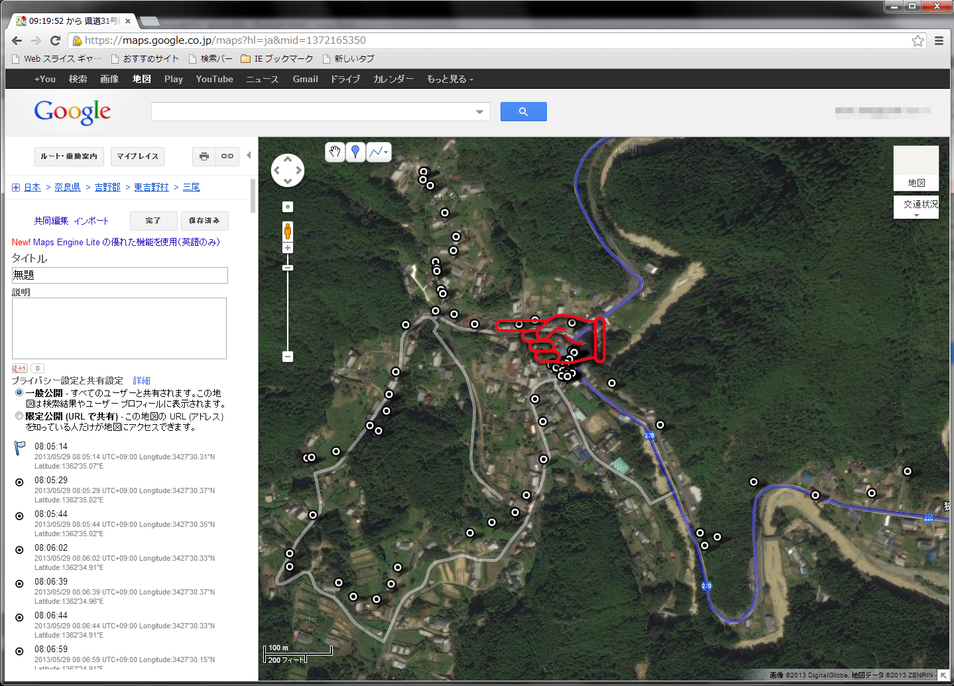
Task: Click the インポート link
Action: coord(91,221)
